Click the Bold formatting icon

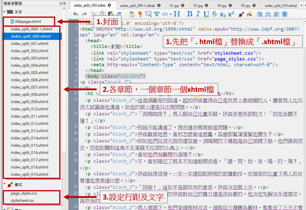(190, 14)
